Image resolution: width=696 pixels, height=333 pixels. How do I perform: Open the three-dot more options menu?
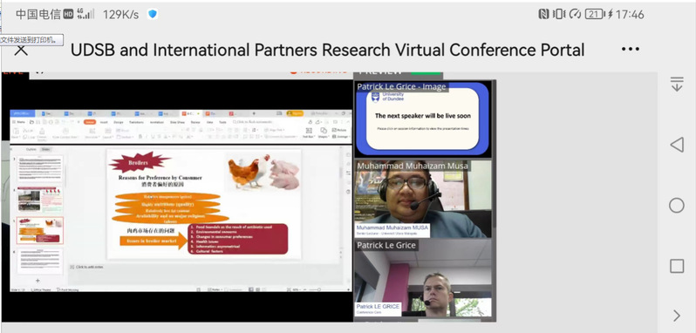631,49
